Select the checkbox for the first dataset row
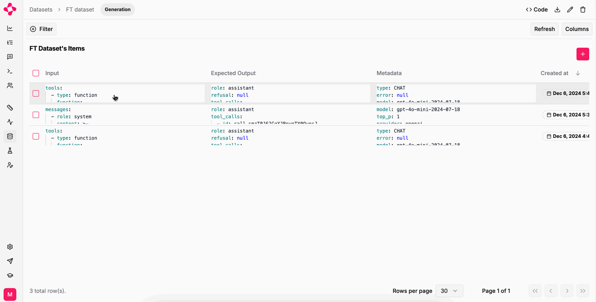 pos(36,93)
